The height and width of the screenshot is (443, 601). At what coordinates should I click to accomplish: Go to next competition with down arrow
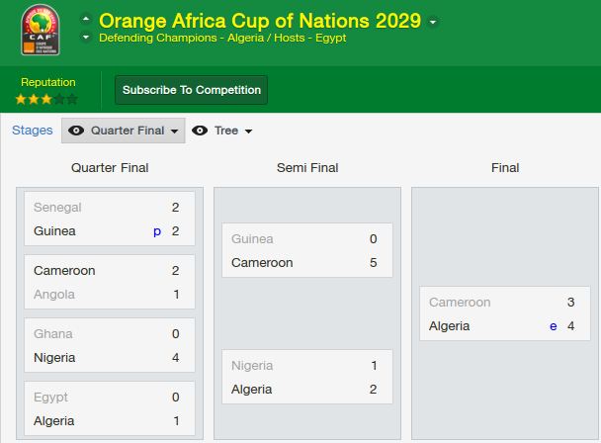[x=86, y=38]
